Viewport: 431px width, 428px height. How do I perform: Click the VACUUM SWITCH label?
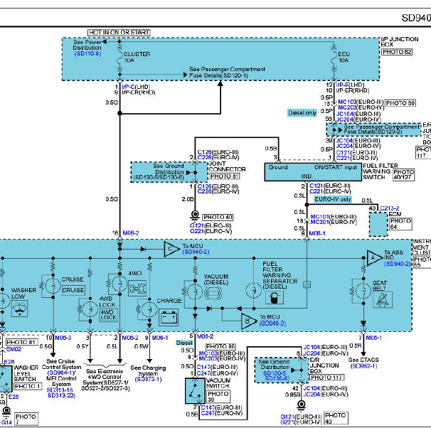coord(218,383)
